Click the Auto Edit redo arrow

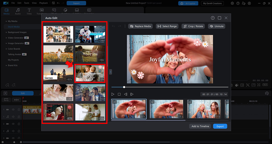click(x=119, y=26)
